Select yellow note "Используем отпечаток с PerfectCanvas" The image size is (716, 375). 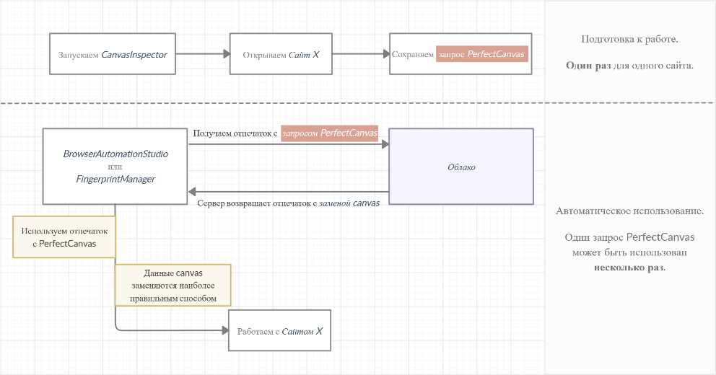64,237
